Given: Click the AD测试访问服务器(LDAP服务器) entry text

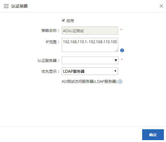Looking at the screenshot, I should pyautogui.click(x=89, y=81).
